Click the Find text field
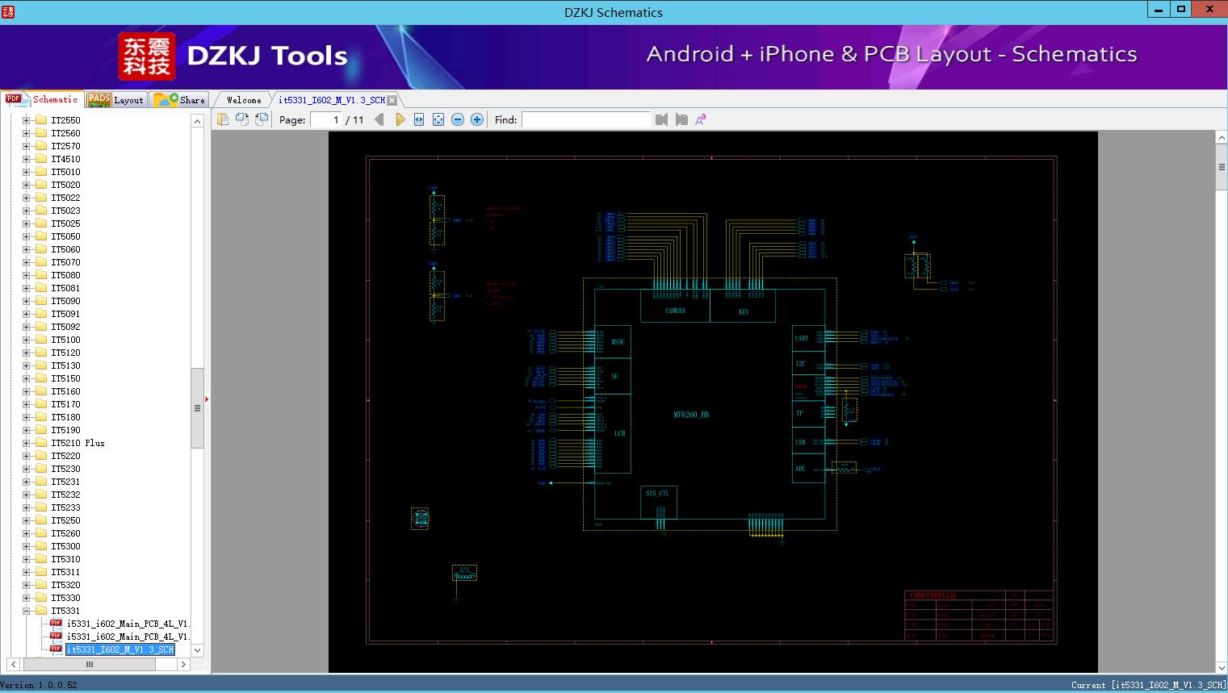1228x693 pixels. (585, 119)
